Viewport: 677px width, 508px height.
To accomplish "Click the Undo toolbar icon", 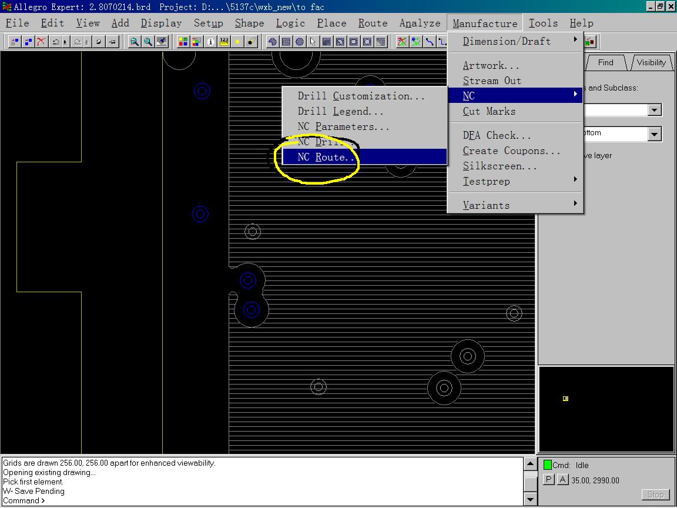I will 55,42.
